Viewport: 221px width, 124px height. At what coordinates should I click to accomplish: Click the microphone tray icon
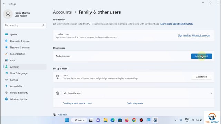point(181,120)
